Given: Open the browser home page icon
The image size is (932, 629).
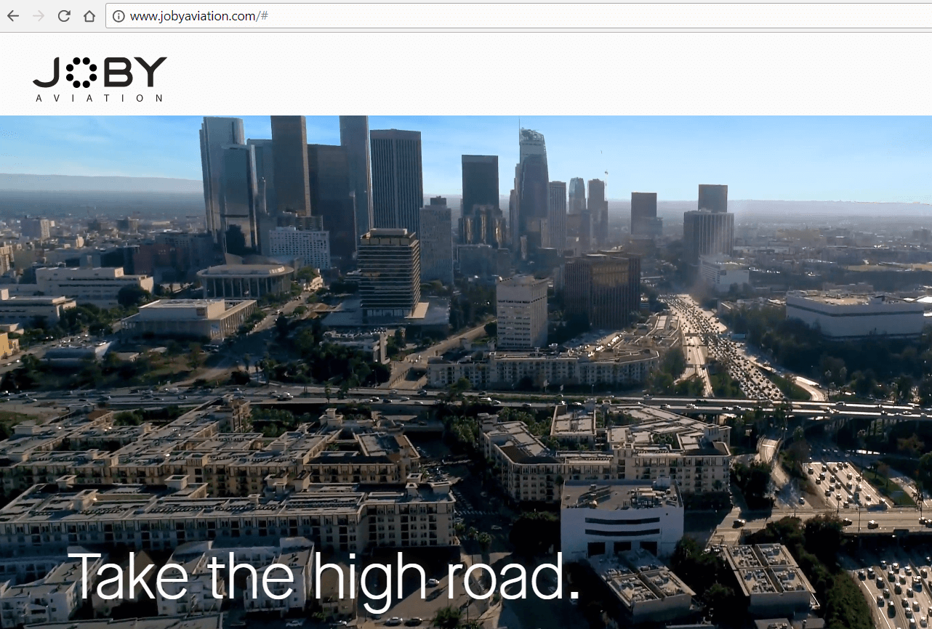Looking at the screenshot, I should tap(89, 16).
